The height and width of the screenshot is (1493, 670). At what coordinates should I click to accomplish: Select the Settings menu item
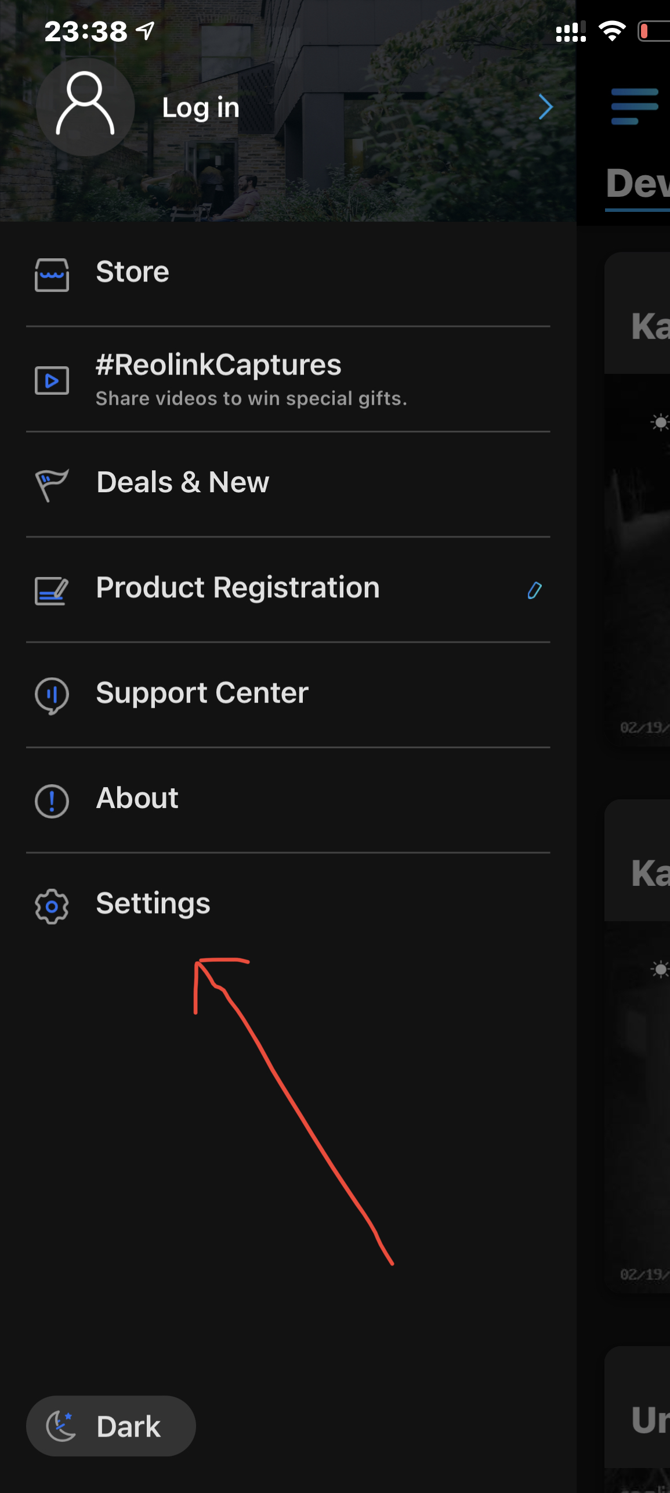288,904
